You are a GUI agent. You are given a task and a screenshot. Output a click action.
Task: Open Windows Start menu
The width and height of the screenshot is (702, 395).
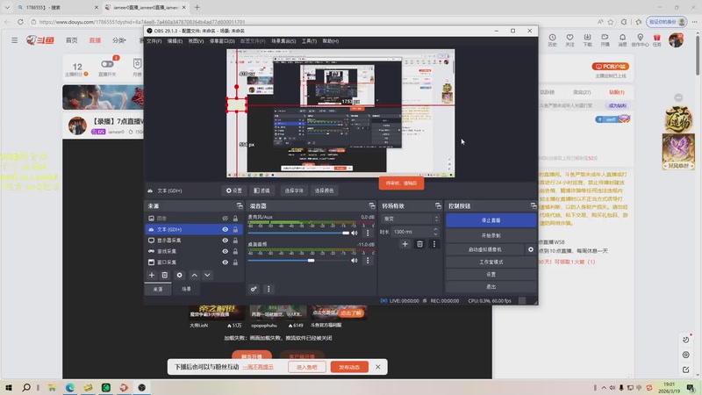pyautogui.click(x=8, y=387)
